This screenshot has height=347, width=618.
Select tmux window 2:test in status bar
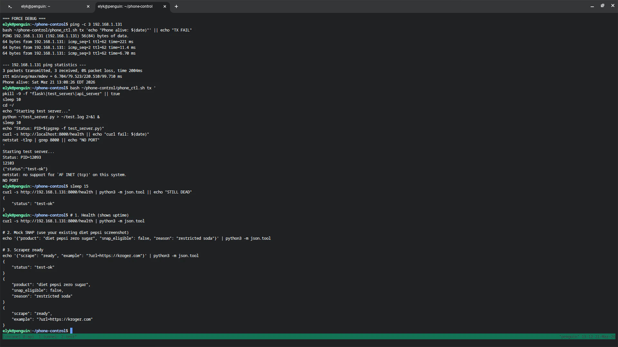pos(68,337)
